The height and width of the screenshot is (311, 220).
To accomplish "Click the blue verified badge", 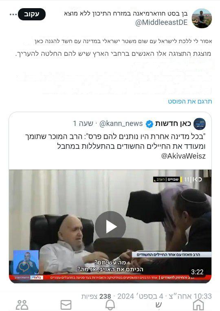I will 150,124.
